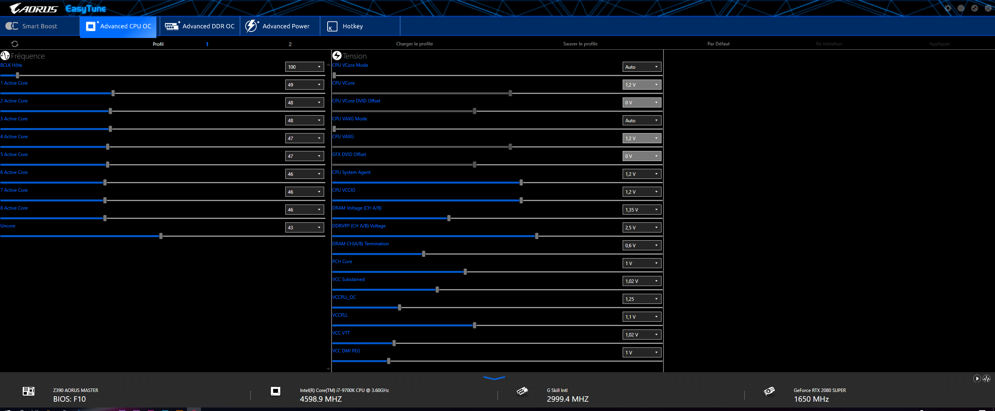The height and width of the screenshot is (411, 995).
Task: Click the Smart Boost tab icon
Action: [12, 26]
